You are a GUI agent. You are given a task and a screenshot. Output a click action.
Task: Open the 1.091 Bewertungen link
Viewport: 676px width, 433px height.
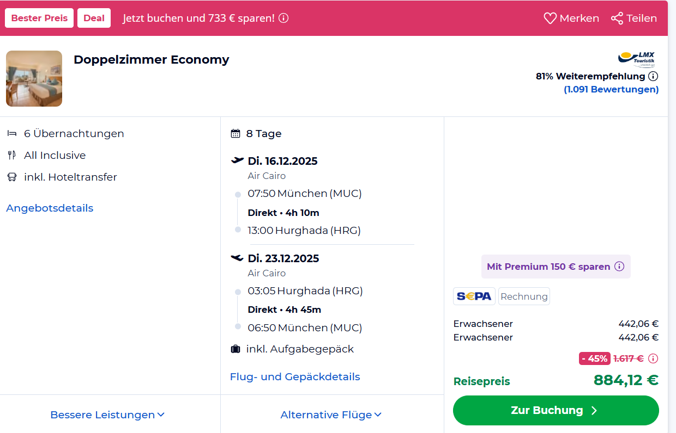(611, 89)
